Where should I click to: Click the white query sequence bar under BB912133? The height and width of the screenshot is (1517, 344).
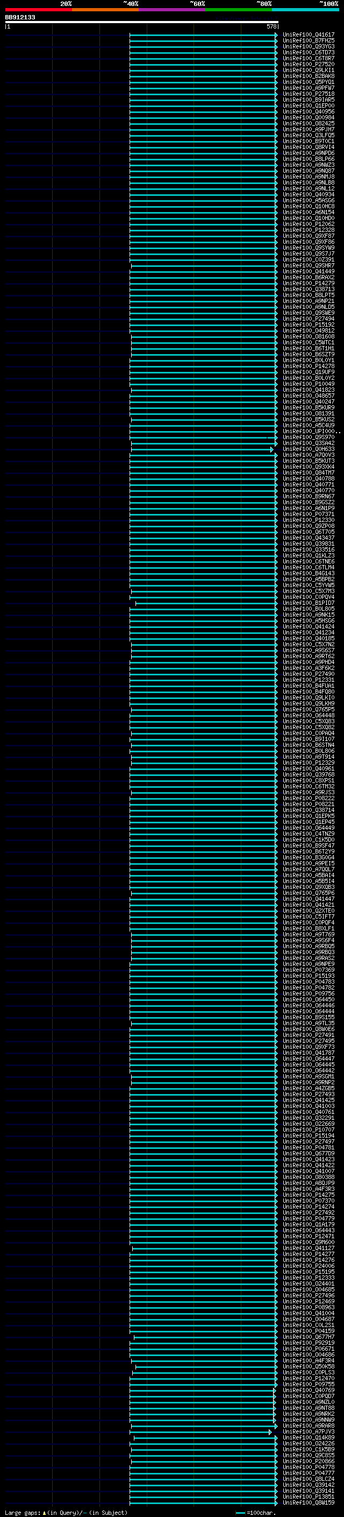pyautogui.click(x=142, y=23)
